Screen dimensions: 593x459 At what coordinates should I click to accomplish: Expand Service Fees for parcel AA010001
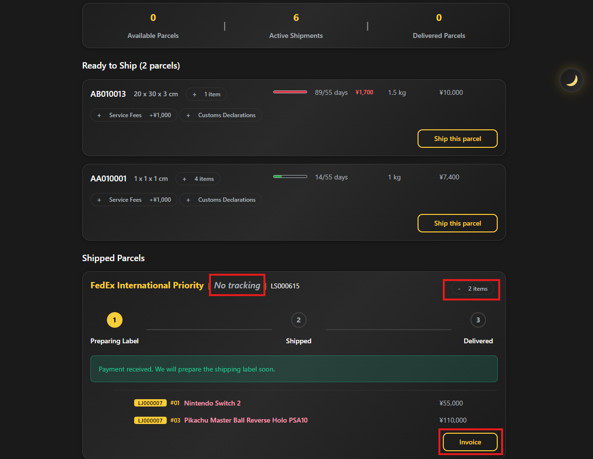[134, 200]
